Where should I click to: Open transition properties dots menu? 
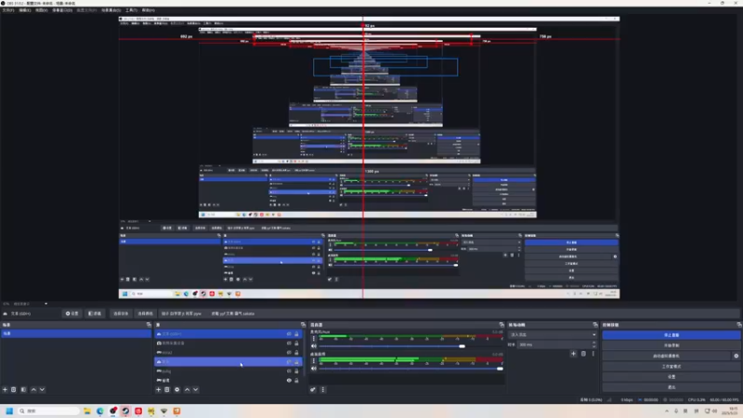pos(593,354)
